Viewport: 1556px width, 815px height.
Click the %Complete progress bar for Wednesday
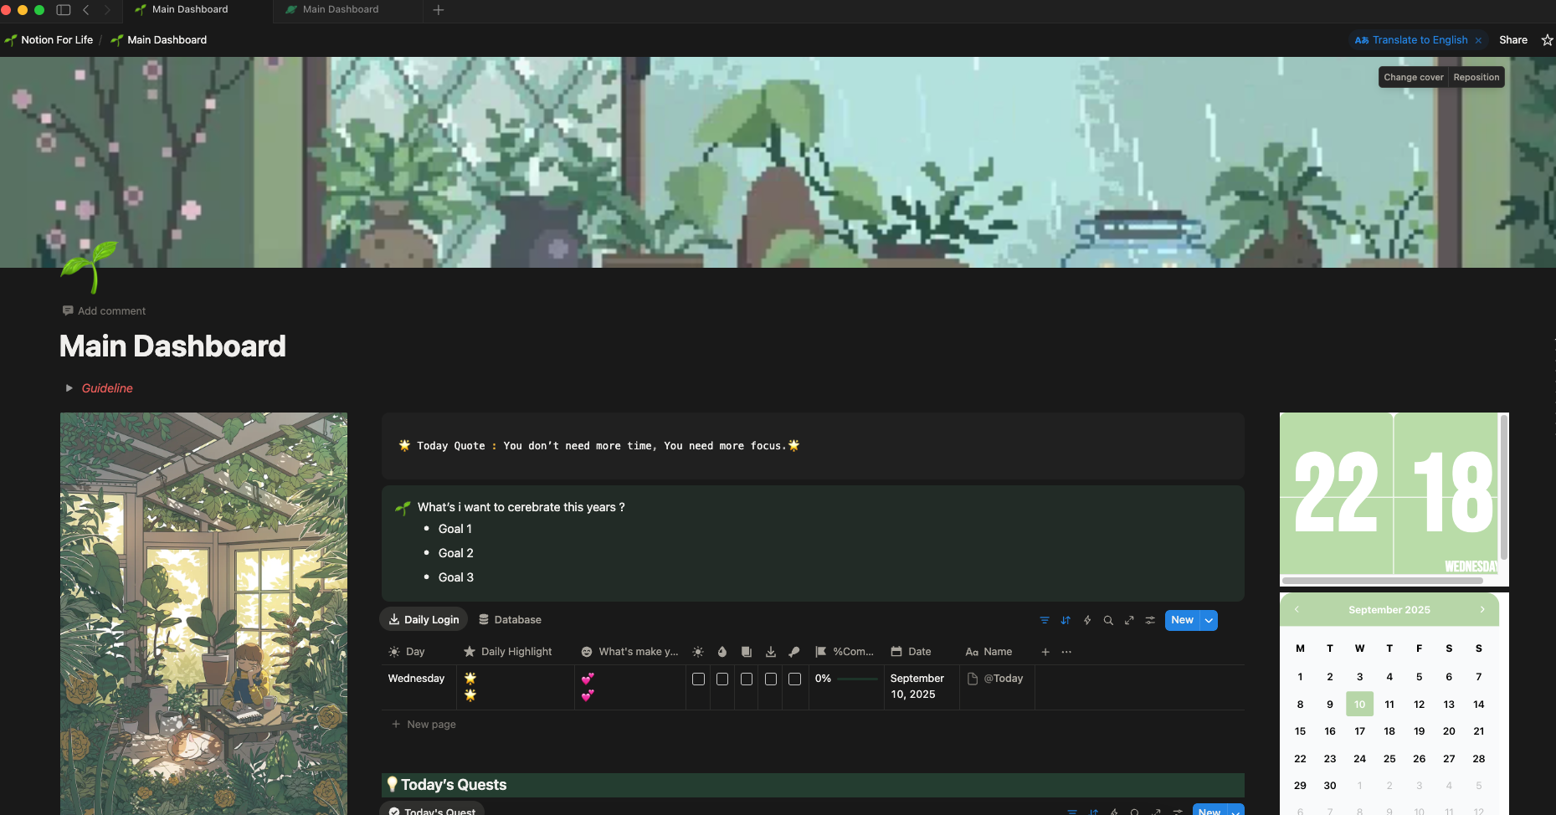pyautogui.click(x=856, y=679)
